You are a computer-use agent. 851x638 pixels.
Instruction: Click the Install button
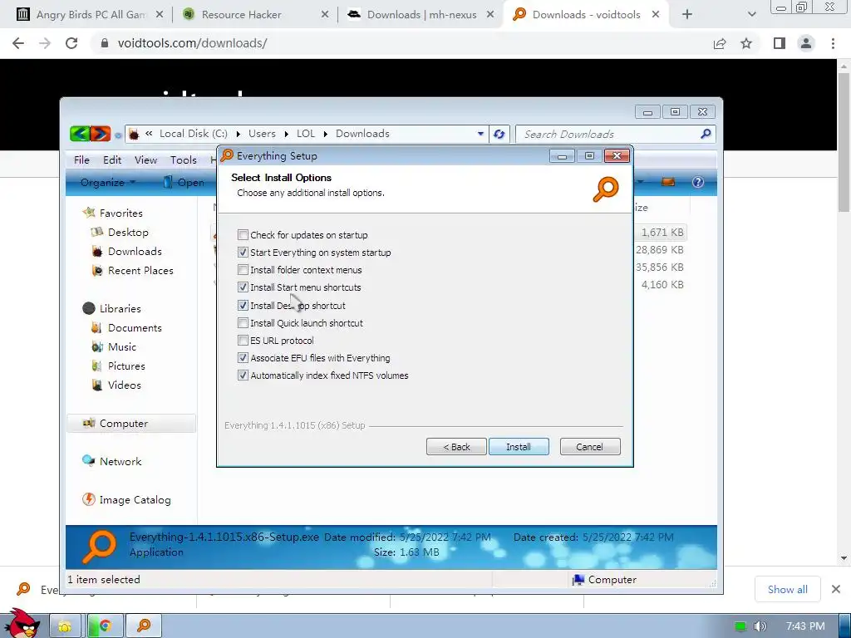(x=519, y=446)
